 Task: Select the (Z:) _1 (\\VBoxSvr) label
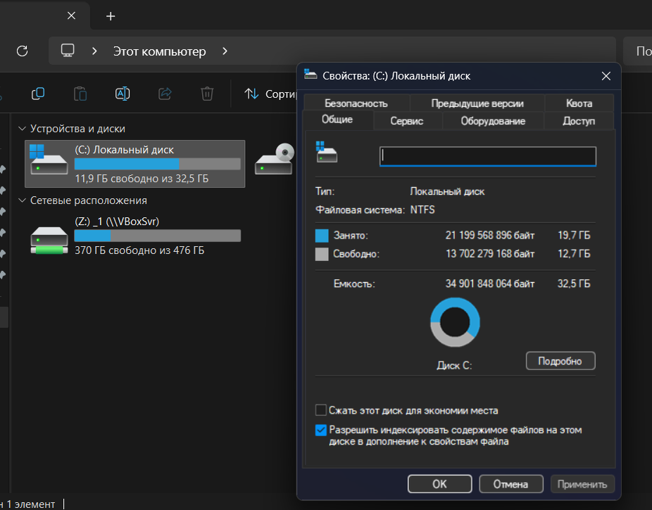tap(117, 222)
